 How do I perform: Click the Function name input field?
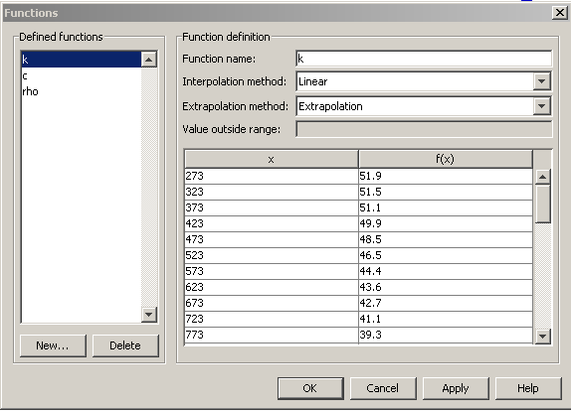coord(424,59)
